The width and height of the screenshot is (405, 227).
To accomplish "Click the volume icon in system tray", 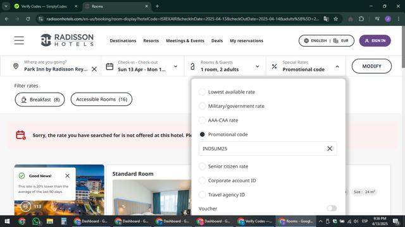I will [x=356, y=221].
